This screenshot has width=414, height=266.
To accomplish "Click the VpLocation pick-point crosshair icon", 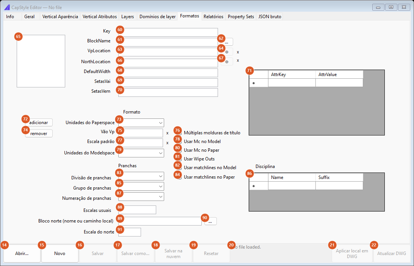I will 227,52.
